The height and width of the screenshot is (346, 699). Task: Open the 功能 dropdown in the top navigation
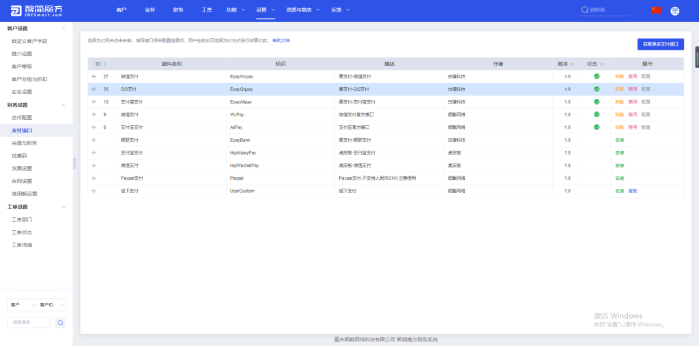click(x=236, y=10)
